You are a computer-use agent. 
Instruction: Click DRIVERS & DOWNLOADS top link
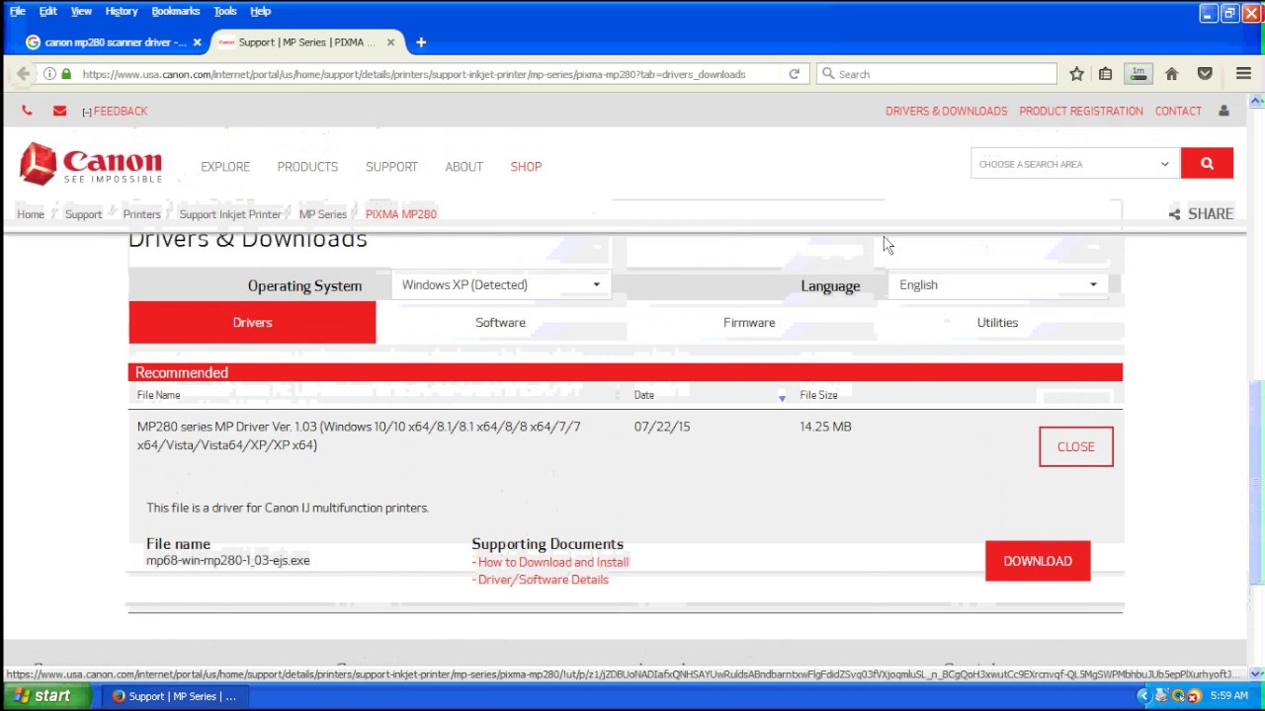[x=947, y=111]
